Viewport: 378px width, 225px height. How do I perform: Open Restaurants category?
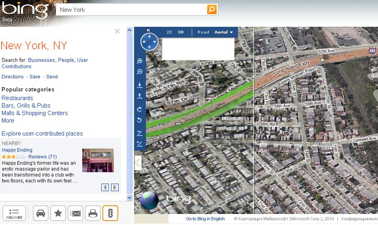pyautogui.click(x=17, y=98)
